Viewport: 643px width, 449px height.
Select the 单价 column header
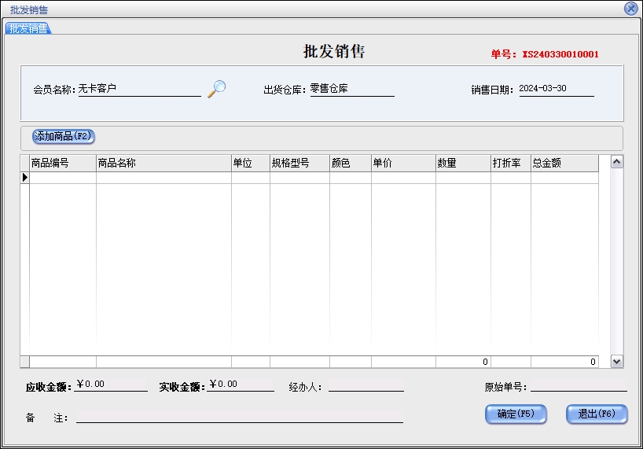(x=402, y=164)
